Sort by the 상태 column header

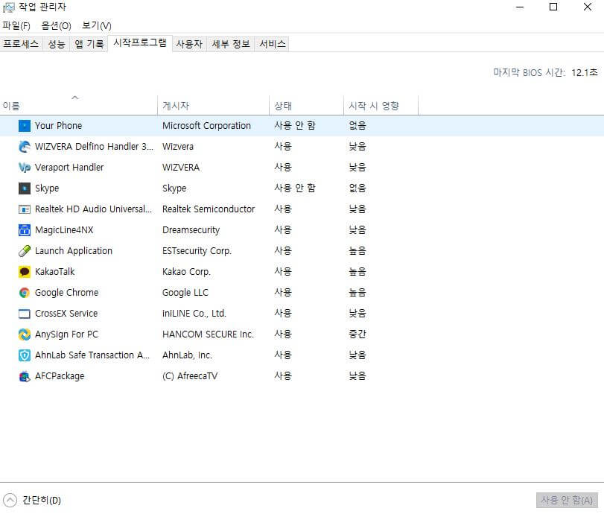coord(306,106)
